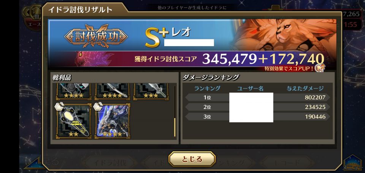Select the four-star dragon character card
This screenshot has height=173, width=365.
(113, 121)
